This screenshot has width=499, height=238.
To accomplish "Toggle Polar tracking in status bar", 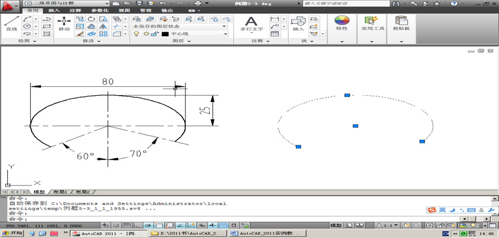I will [148, 226].
